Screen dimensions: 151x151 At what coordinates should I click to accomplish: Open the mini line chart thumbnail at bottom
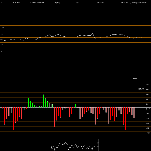75,145
